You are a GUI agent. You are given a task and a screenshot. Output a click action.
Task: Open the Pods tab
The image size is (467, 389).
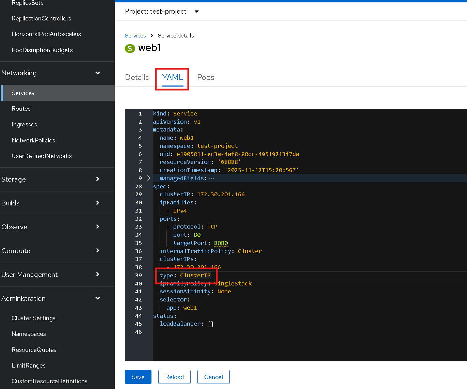click(x=206, y=78)
